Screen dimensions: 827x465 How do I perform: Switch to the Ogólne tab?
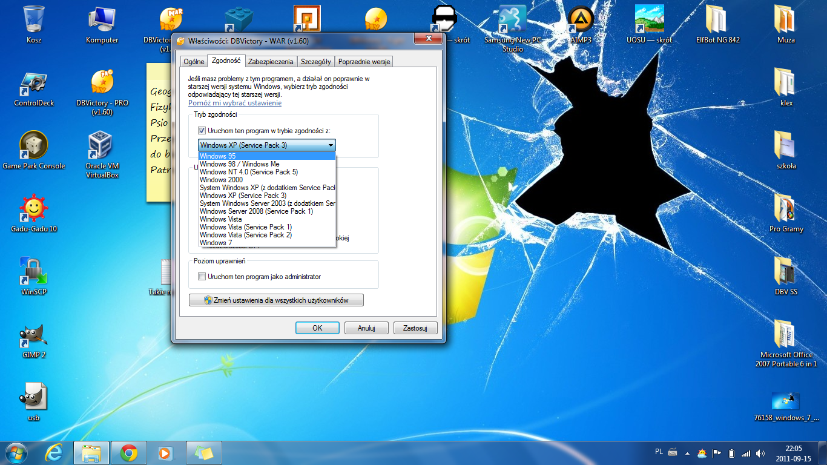[x=194, y=62]
